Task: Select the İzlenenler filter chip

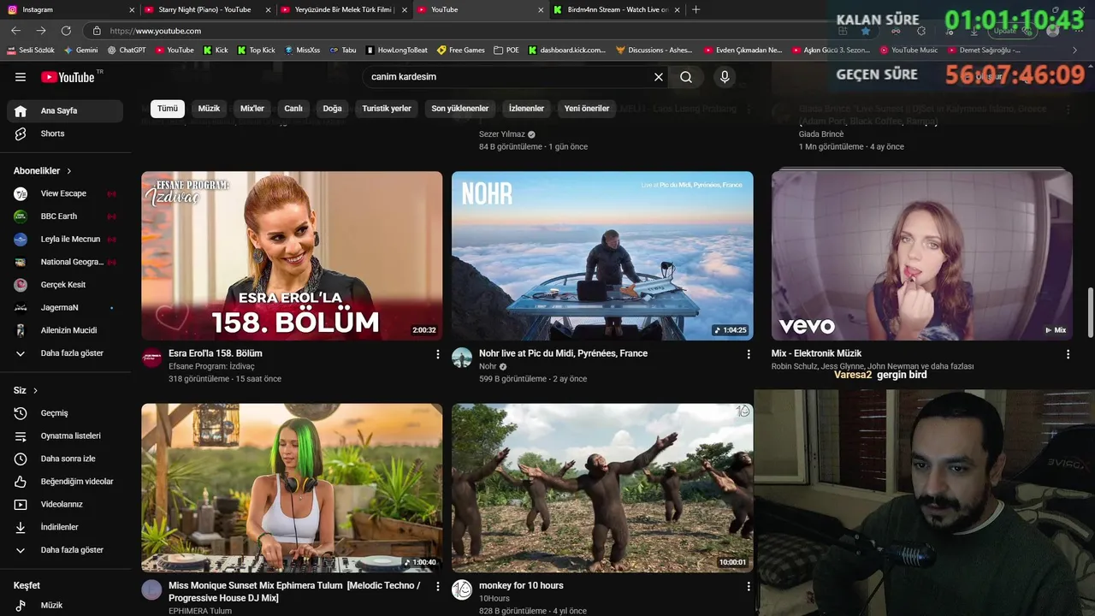Action: click(526, 109)
